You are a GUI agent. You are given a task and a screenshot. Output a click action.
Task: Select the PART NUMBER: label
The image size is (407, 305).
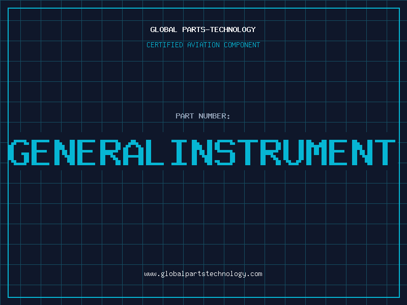(x=203, y=116)
